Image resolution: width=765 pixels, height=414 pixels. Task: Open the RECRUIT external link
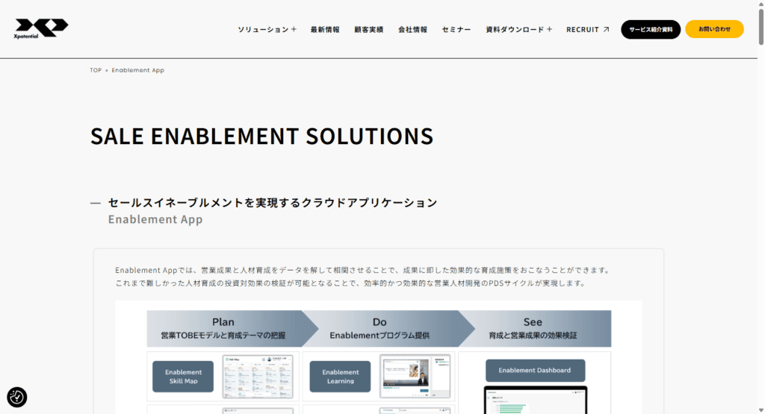click(x=588, y=29)
